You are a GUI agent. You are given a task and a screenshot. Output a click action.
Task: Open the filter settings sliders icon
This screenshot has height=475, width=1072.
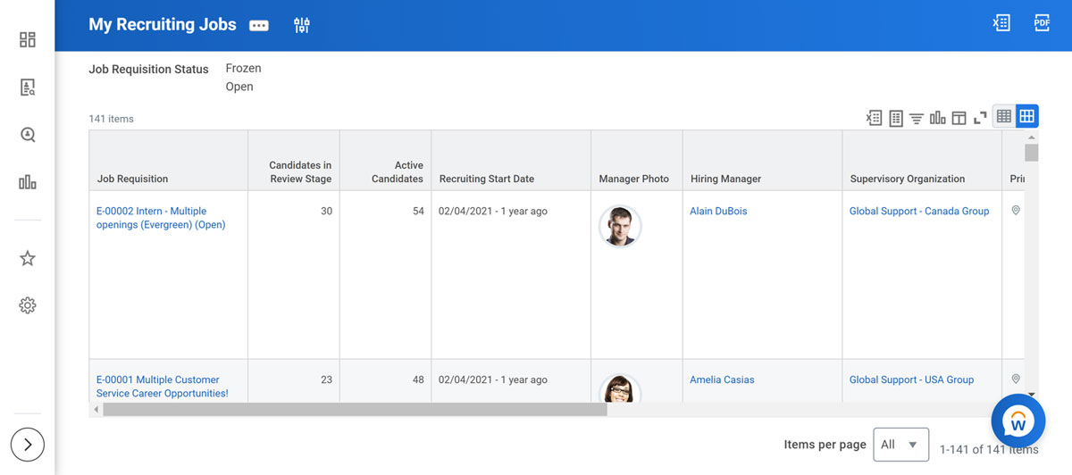[302, 25]
